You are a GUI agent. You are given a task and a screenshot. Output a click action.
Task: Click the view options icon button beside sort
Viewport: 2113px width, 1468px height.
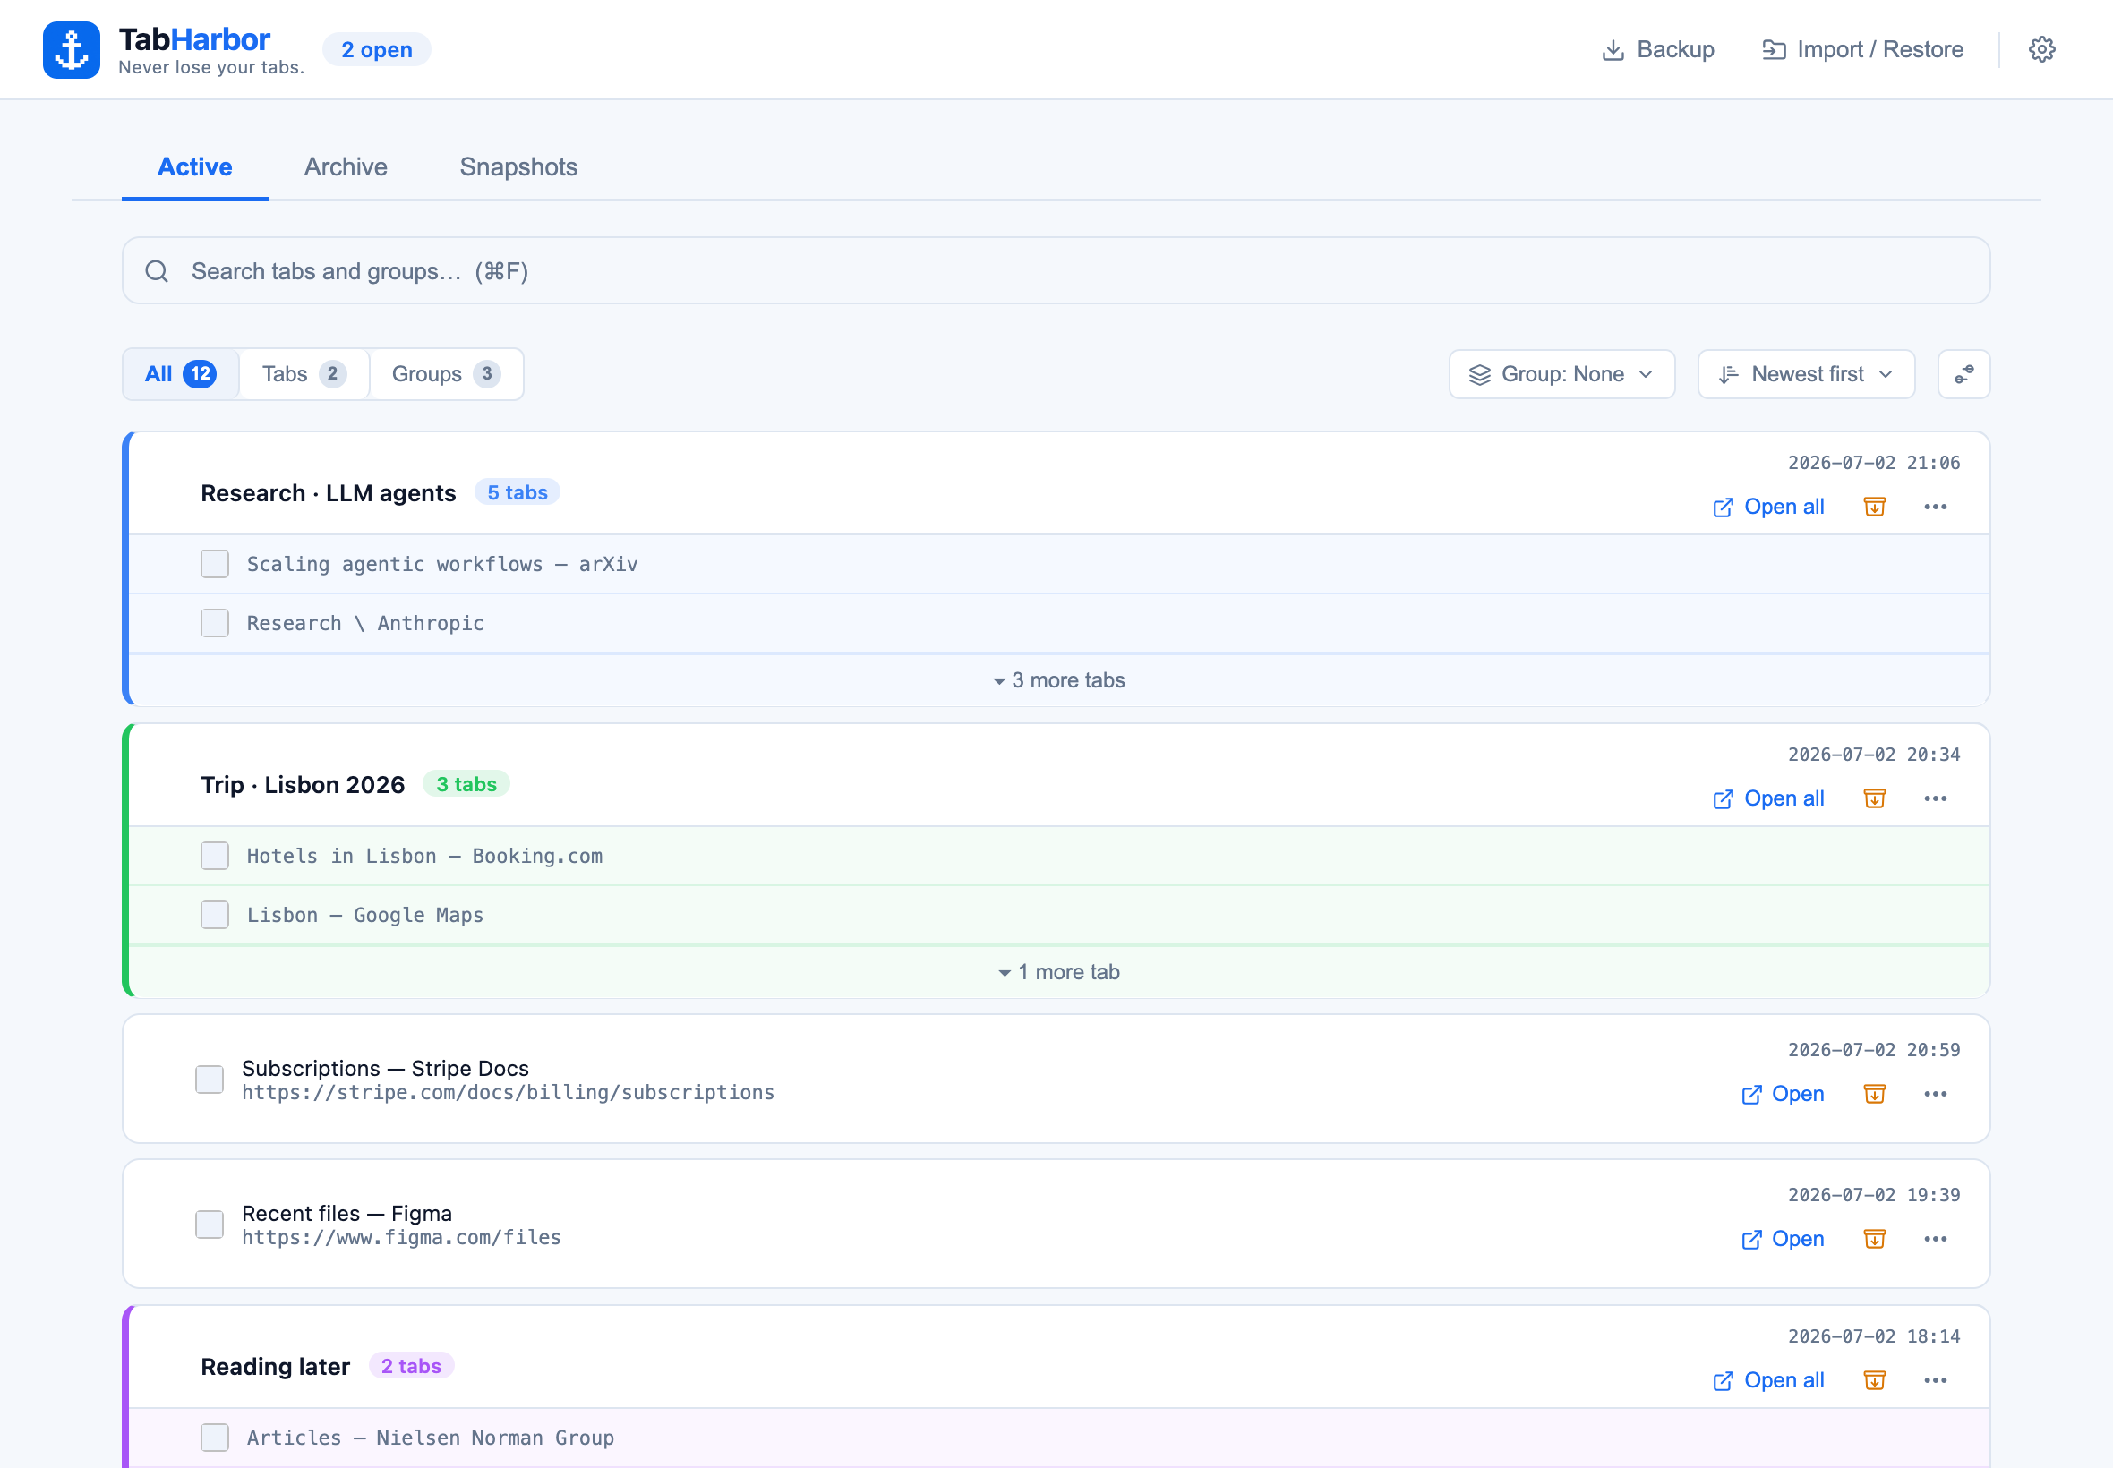(x=1964, y=374)
